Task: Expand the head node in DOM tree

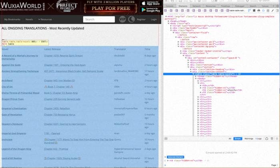Action: 168,21
